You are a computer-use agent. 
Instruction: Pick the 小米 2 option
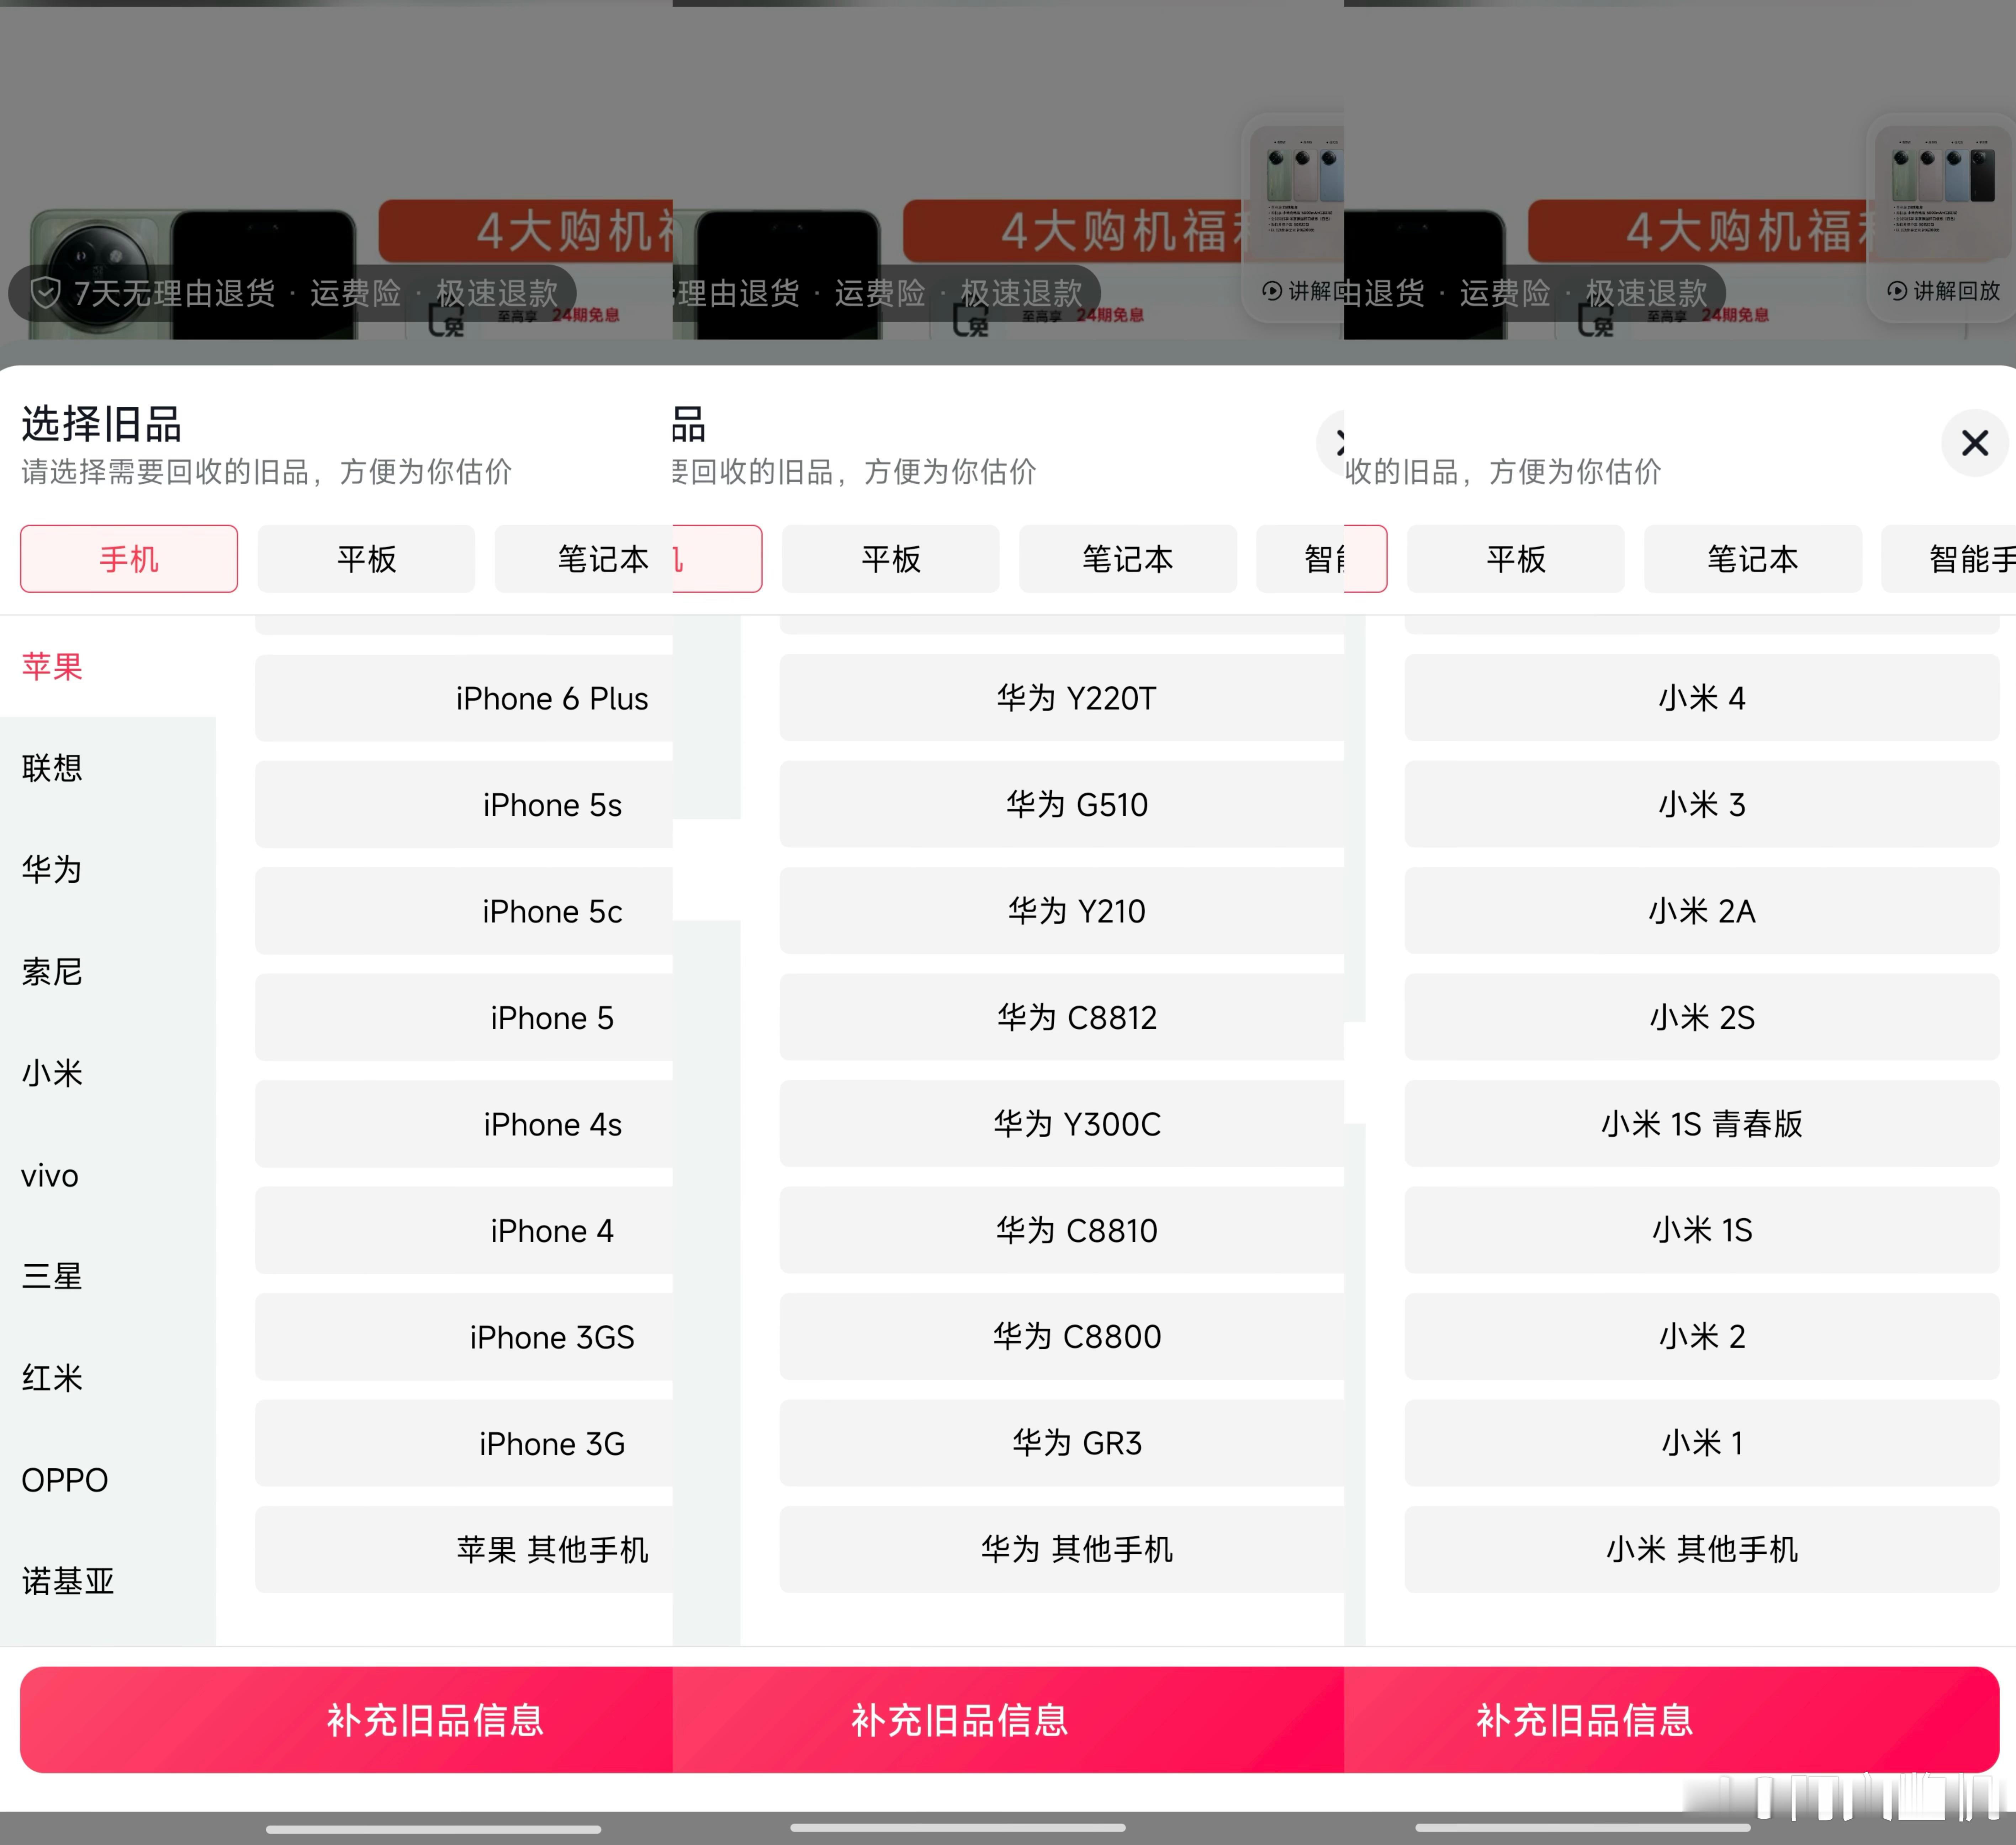pyautogui.click(x=1702, y=1336)
